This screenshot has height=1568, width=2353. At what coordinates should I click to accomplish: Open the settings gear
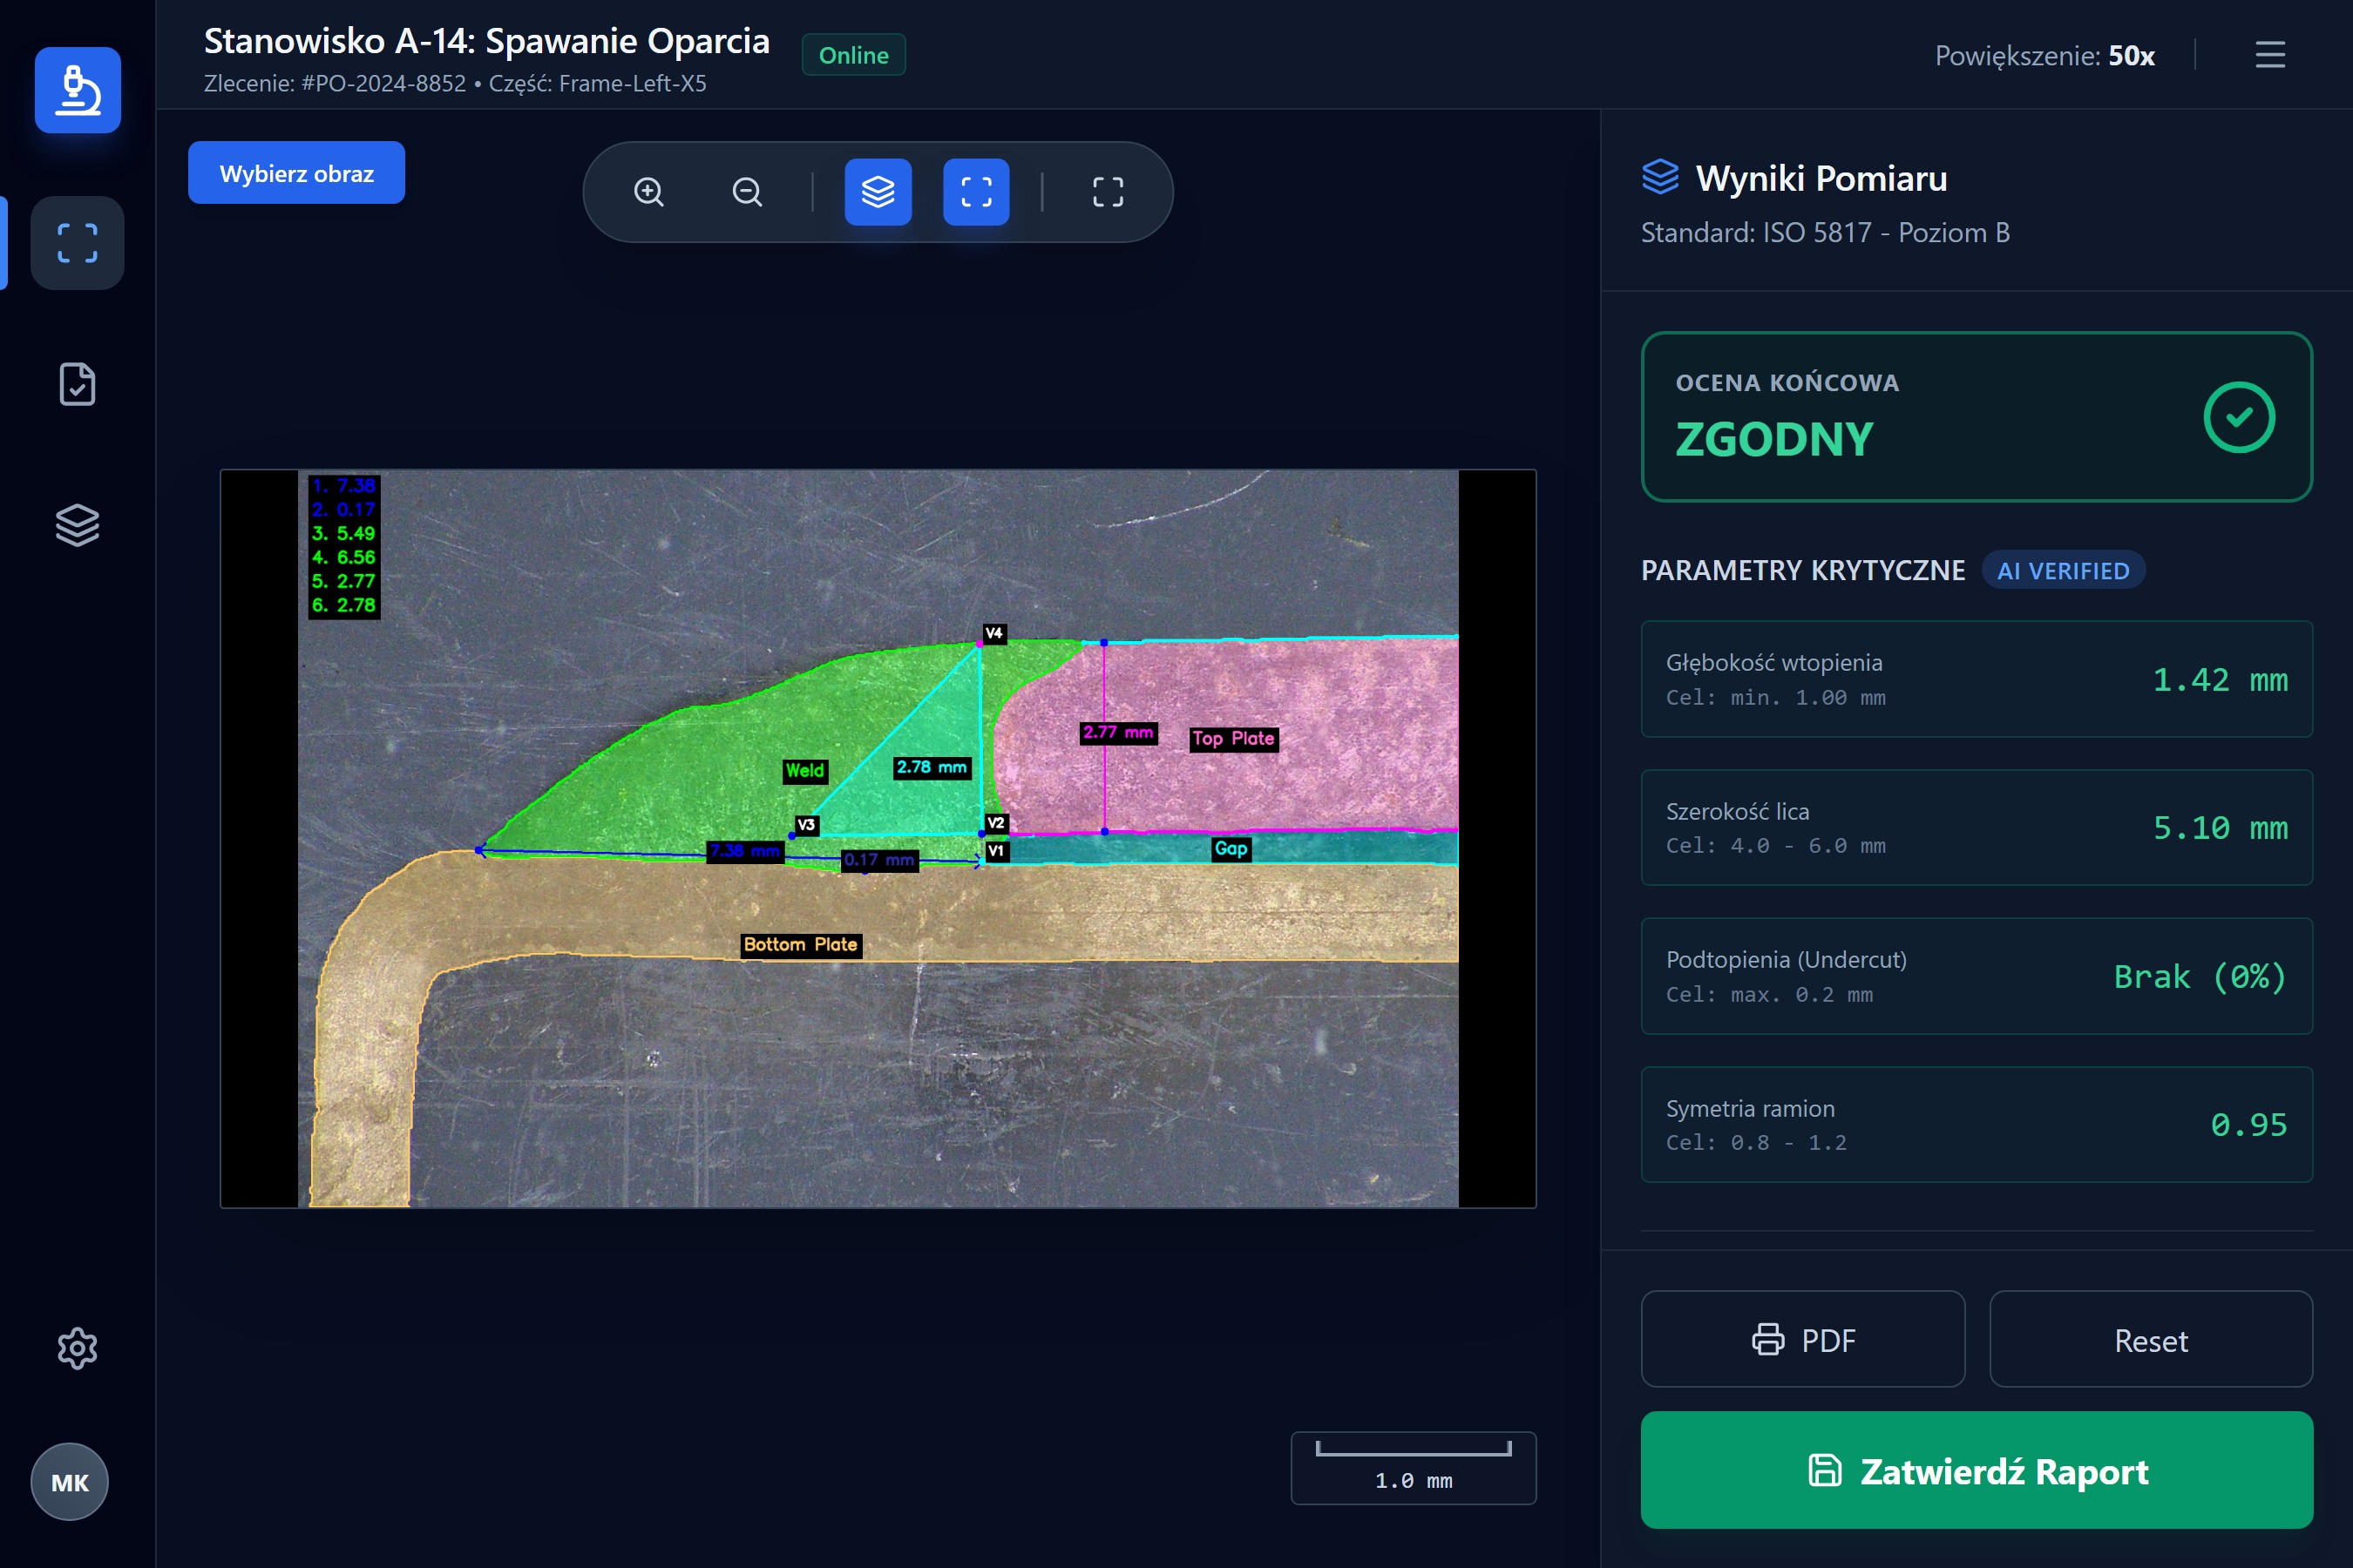tap(77, 1347)
